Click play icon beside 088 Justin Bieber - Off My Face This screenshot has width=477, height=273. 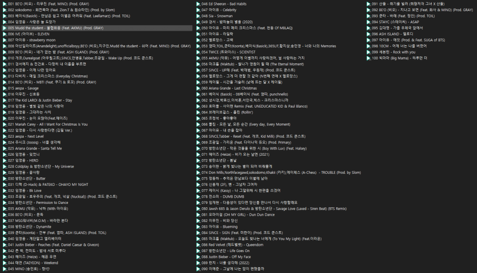click(x=199, y=257)
